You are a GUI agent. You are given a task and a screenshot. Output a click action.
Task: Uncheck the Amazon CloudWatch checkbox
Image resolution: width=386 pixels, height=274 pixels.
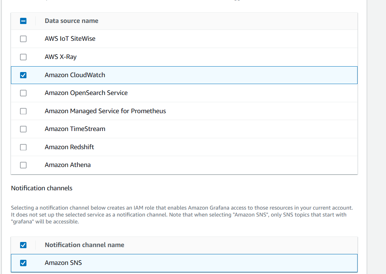coord(23,75)
